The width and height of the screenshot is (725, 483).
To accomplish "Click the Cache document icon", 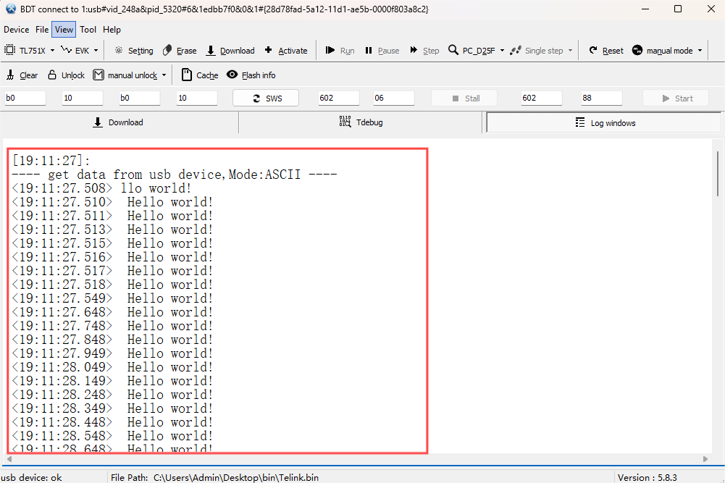I will point(186,75).
